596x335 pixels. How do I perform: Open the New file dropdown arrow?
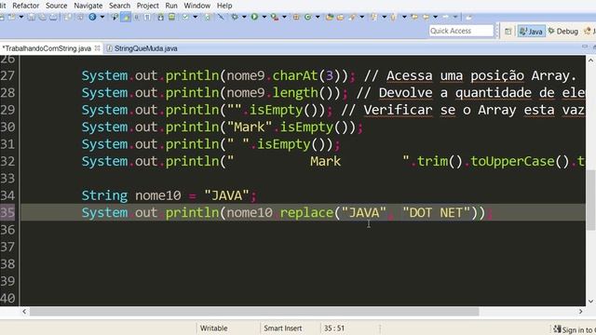[21, 17]
